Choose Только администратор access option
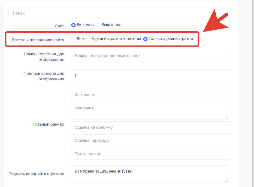Image resolution: width=254 pixels, height=187 pixels. (x=145, y=39)
